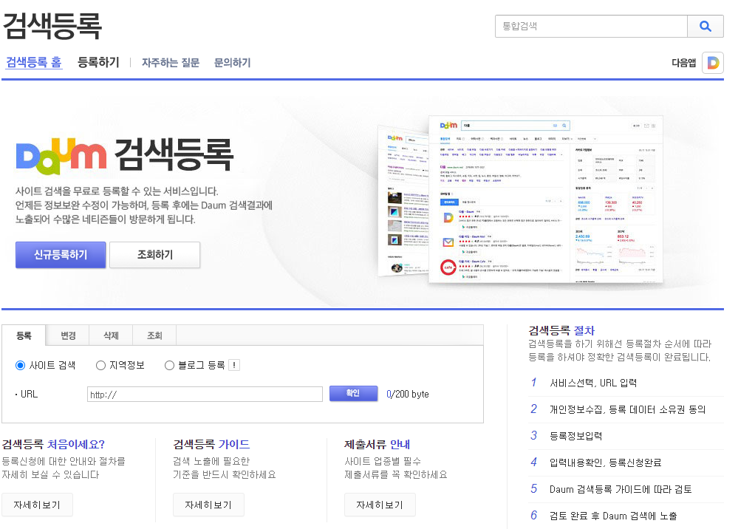Select the 지역정보 radio button

pyautogui.click(x=100, y=365)
